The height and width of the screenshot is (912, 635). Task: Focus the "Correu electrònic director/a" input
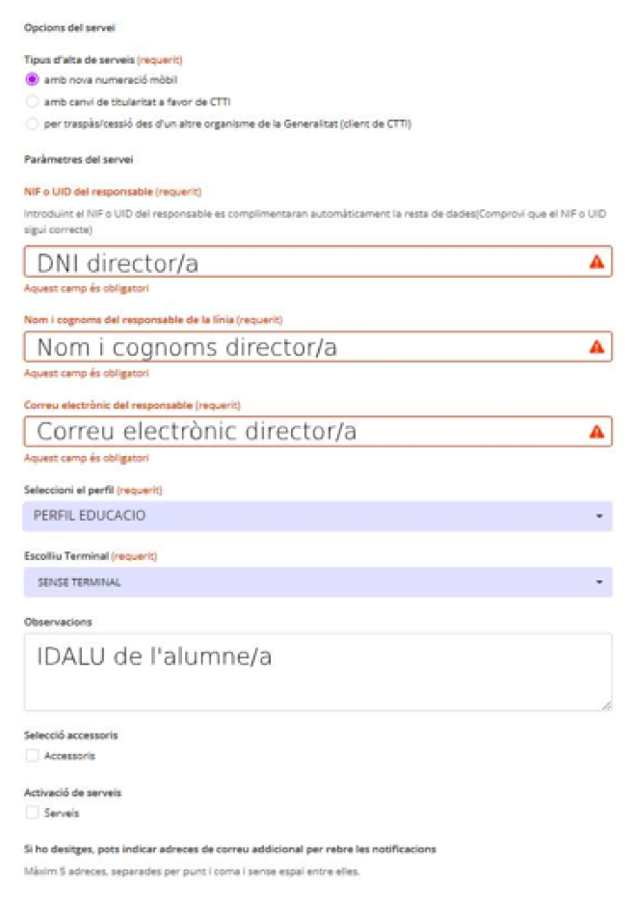point(299,431)
